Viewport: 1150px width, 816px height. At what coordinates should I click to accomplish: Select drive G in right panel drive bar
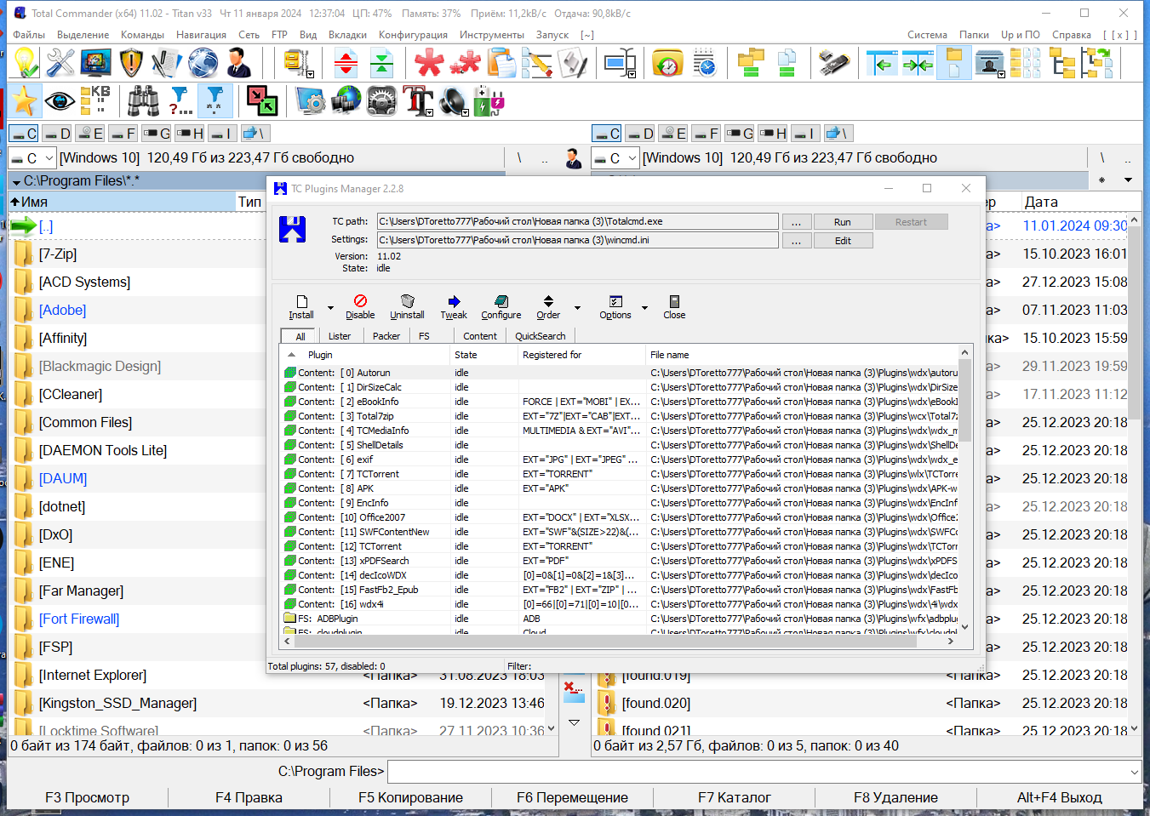point(741,134)
